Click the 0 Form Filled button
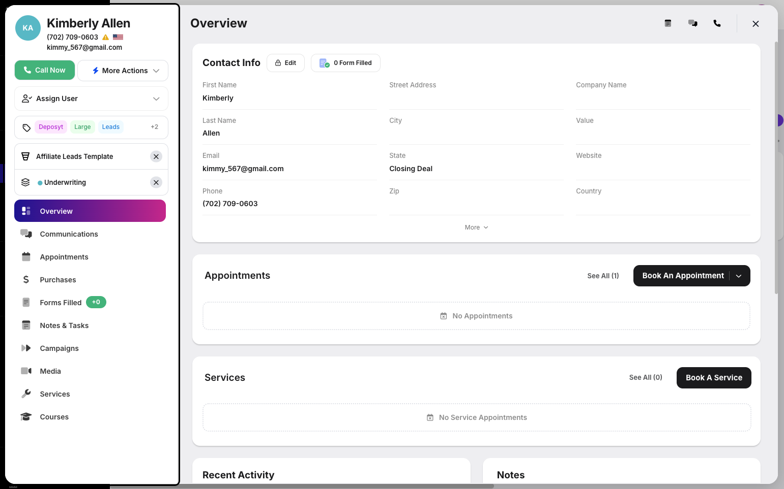The height and width of the screenshot is (489, 784). click(x=345, y=63)
